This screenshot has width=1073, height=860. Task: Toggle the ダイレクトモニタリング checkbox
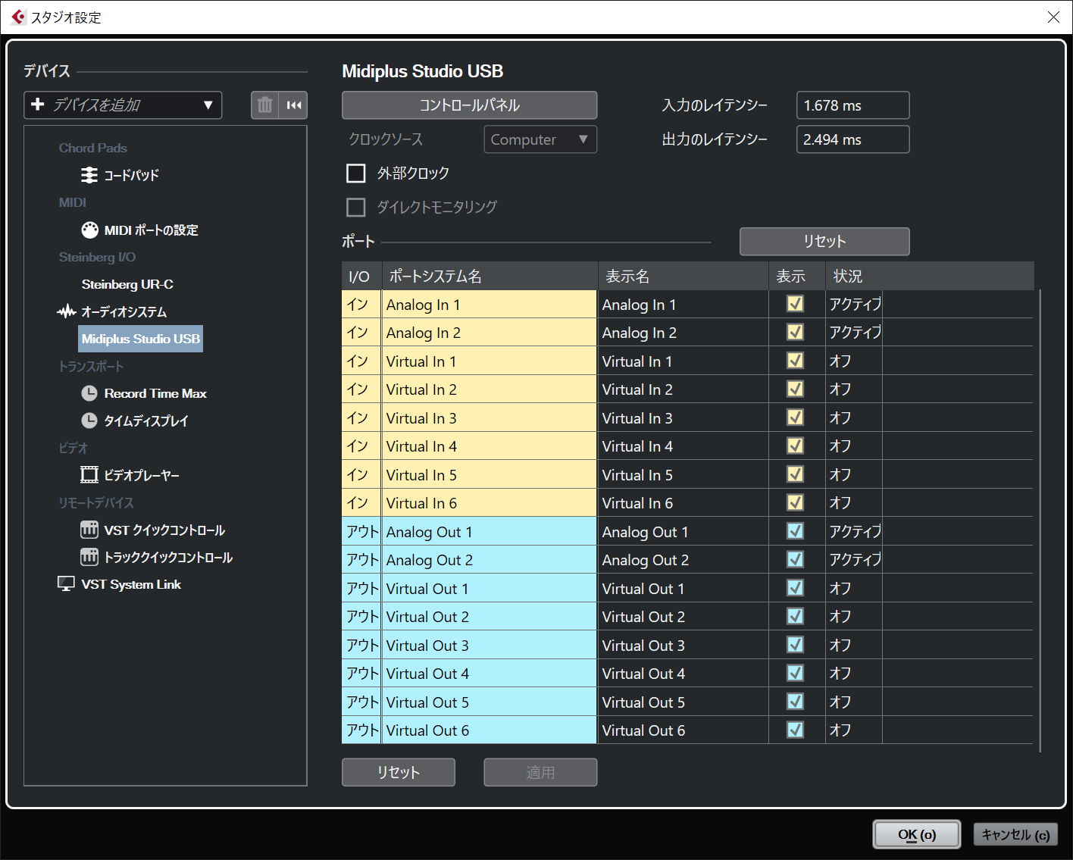tap(355, 207)
